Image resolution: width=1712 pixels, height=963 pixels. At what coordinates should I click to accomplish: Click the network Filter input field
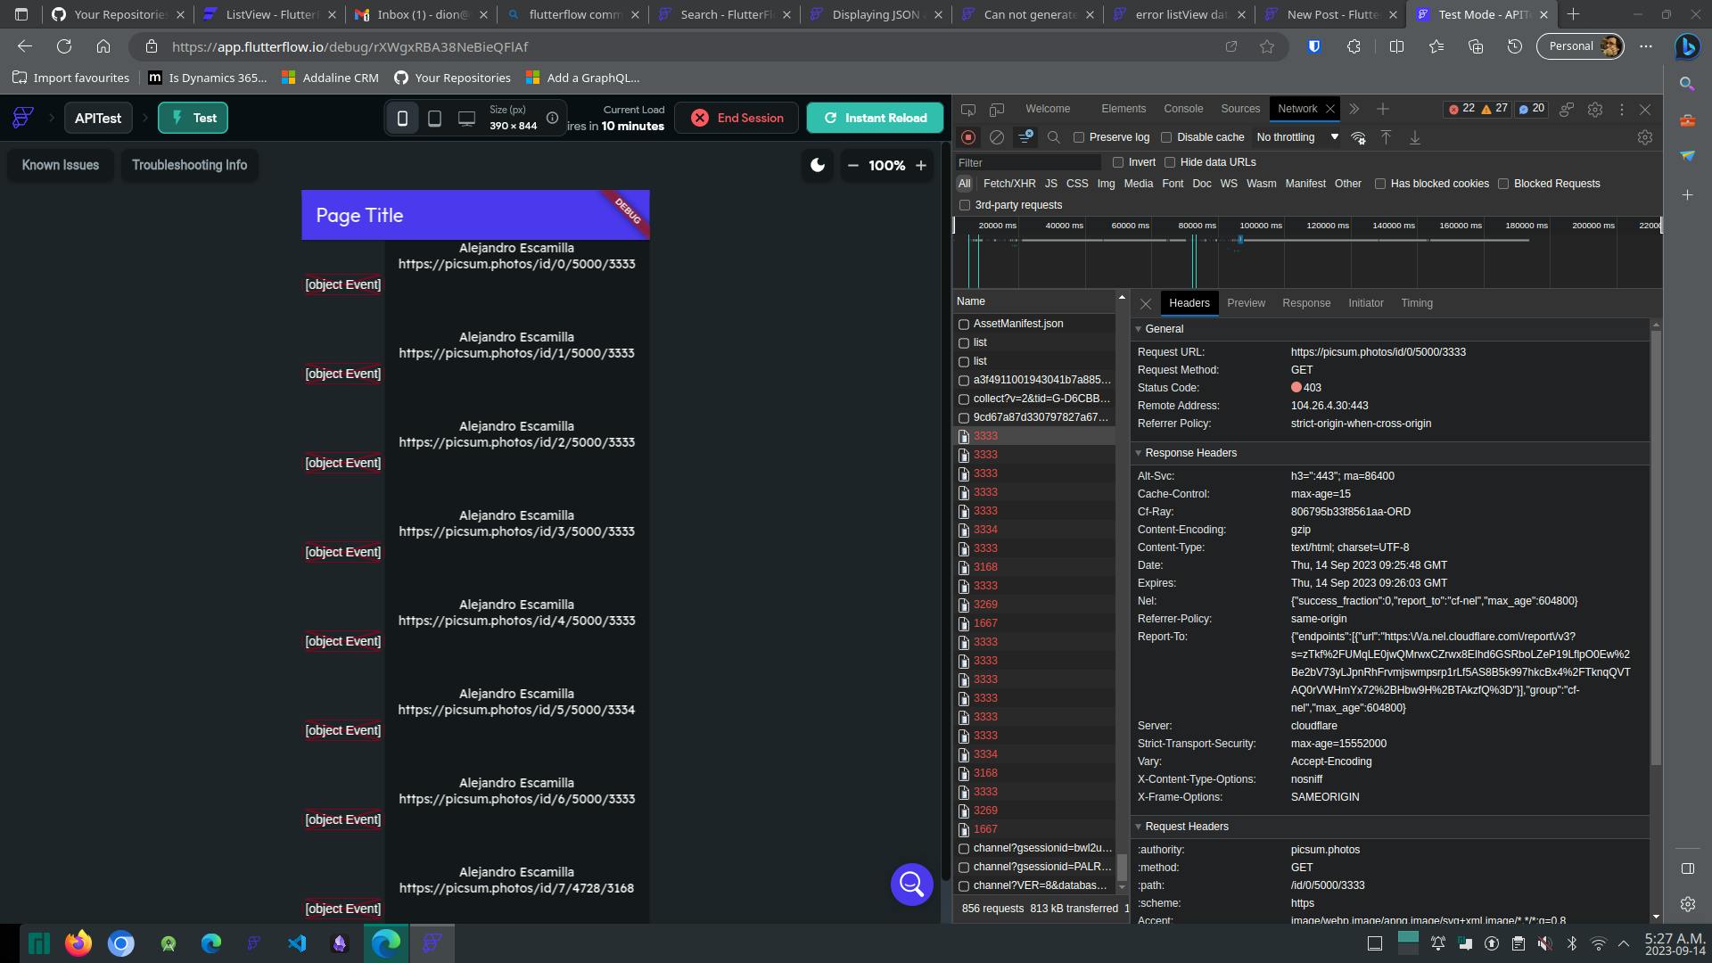pyautogui.click(x=1027, y=162)
